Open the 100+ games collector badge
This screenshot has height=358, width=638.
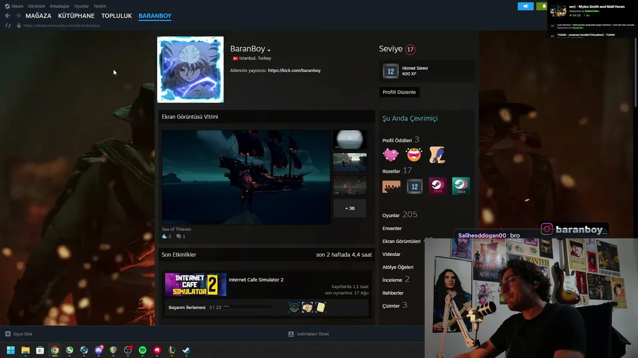[x=391, y=186]
